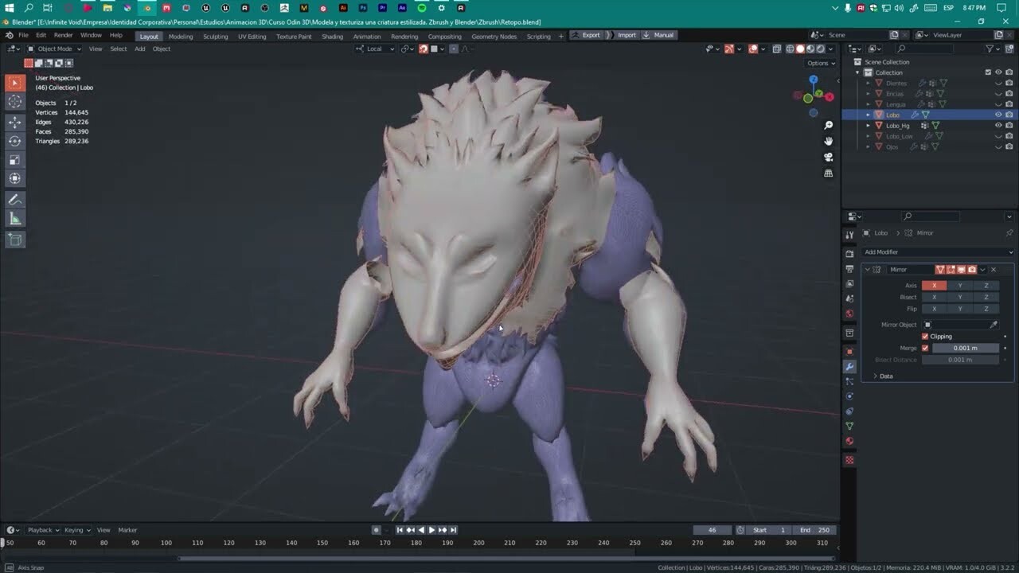Select the Scale tool
The image size is (1019, 573).
coord(14,159)
